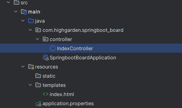The width and height of the screenshot is (182, 108).
Task: Click the src folder icon
Action: click(x=17, y=2)
